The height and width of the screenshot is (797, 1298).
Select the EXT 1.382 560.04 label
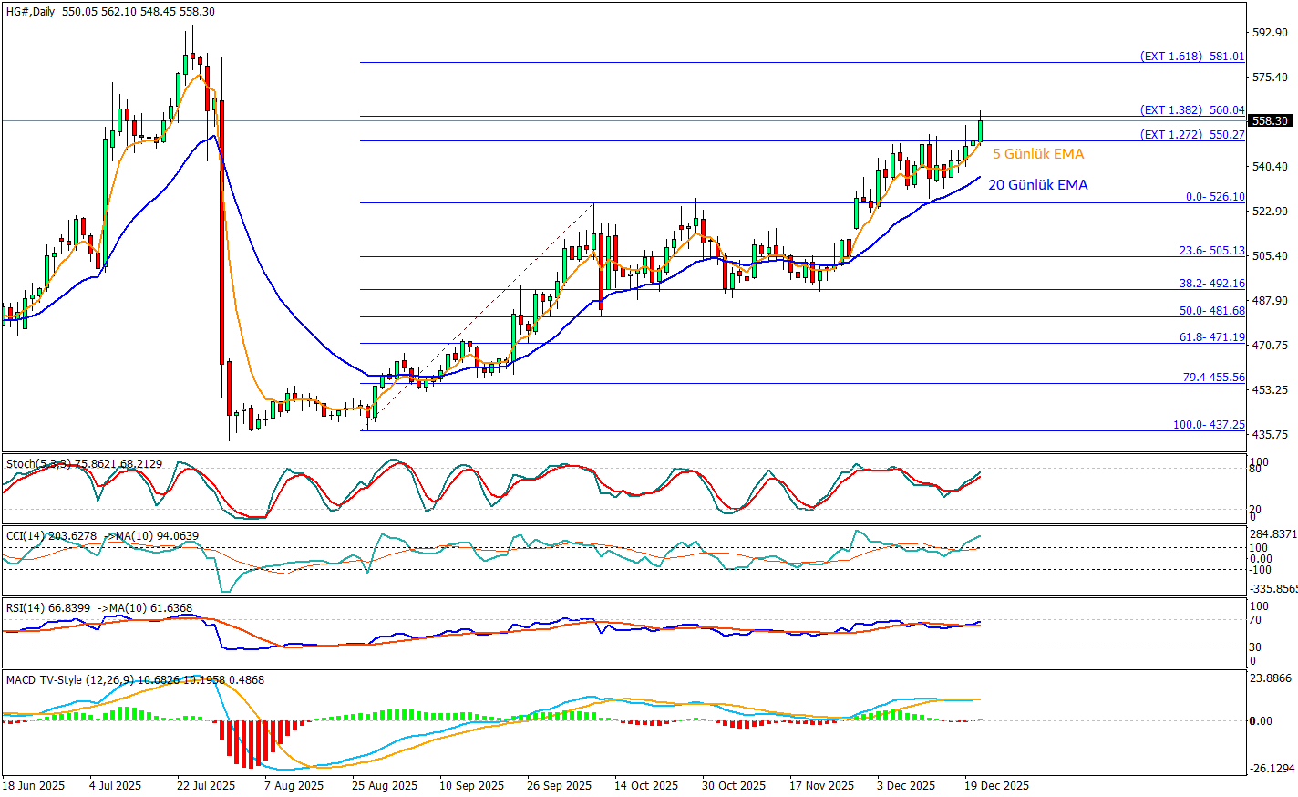tap(1192, 110)
